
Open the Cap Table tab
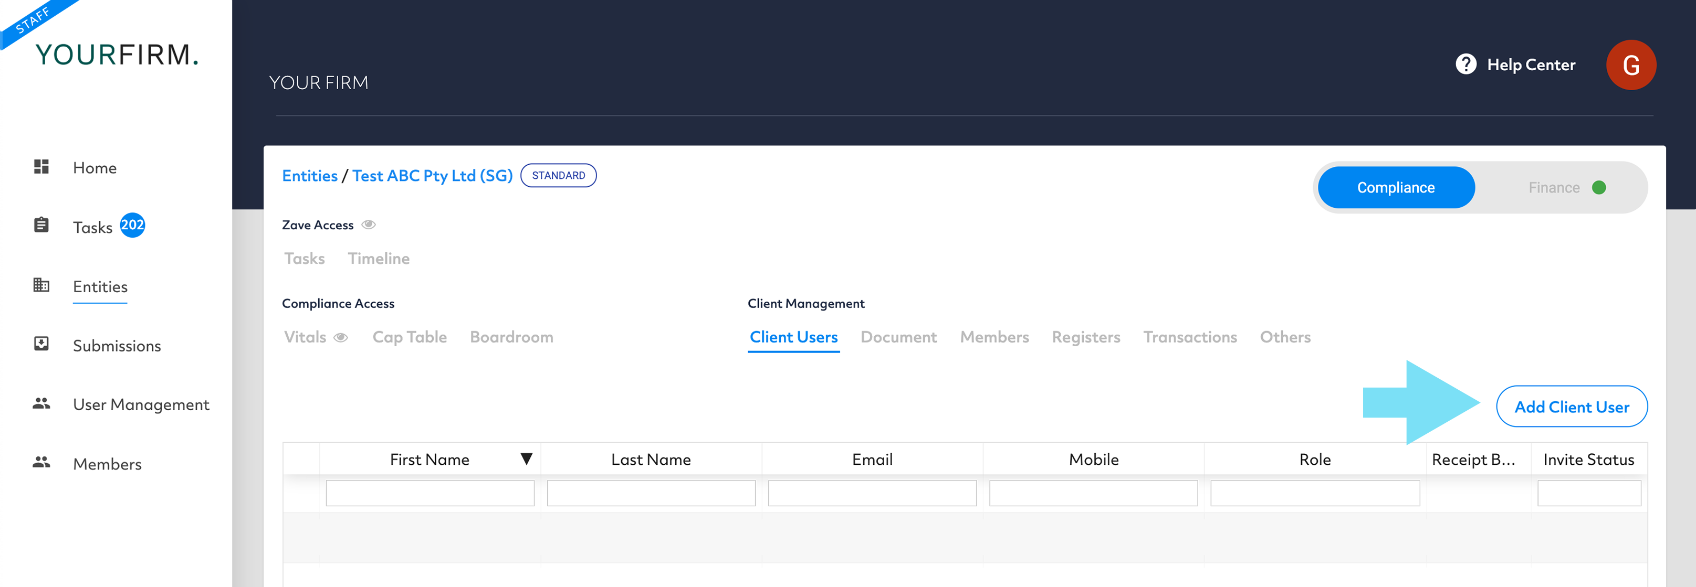pyautogui.click(x=410, y=337)
